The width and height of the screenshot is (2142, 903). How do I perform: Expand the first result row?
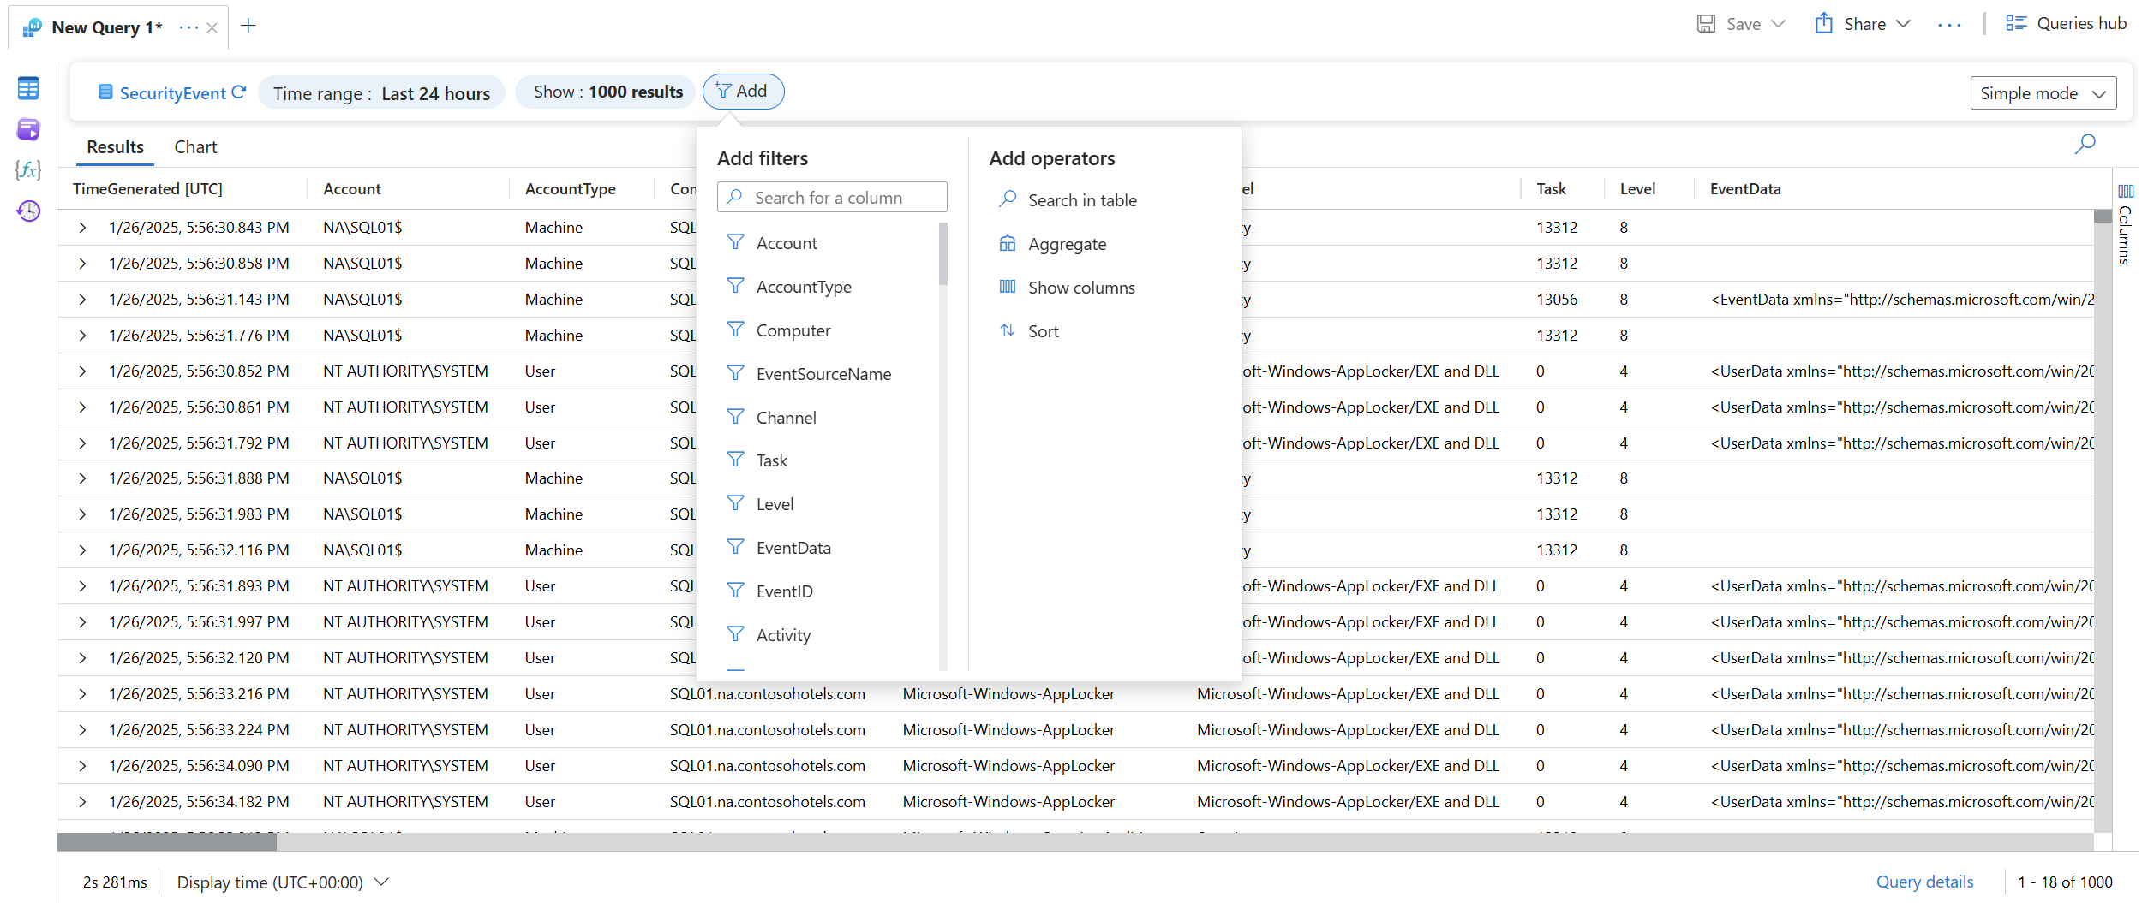tap(82, 228)
